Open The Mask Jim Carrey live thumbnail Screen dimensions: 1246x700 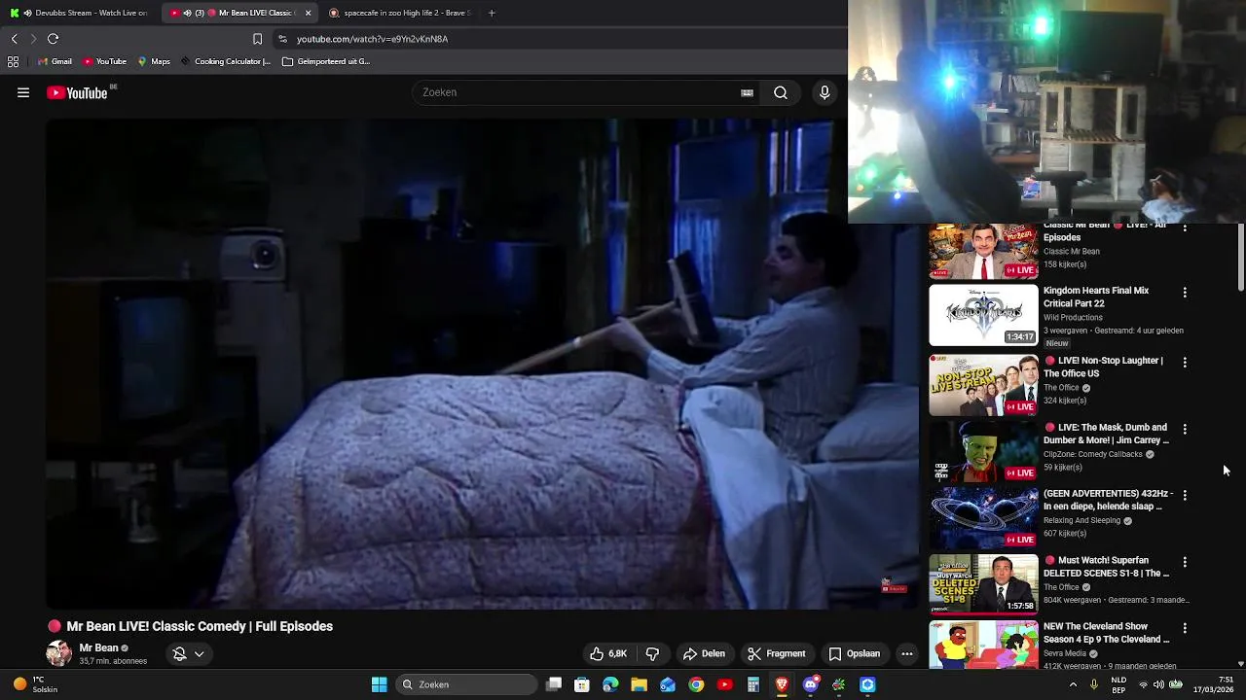[983, 452]
